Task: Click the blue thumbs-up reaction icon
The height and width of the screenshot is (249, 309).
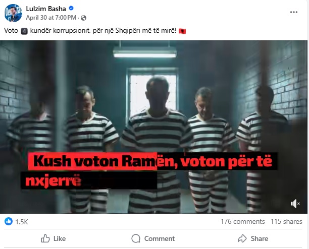Action: [9, 221]
